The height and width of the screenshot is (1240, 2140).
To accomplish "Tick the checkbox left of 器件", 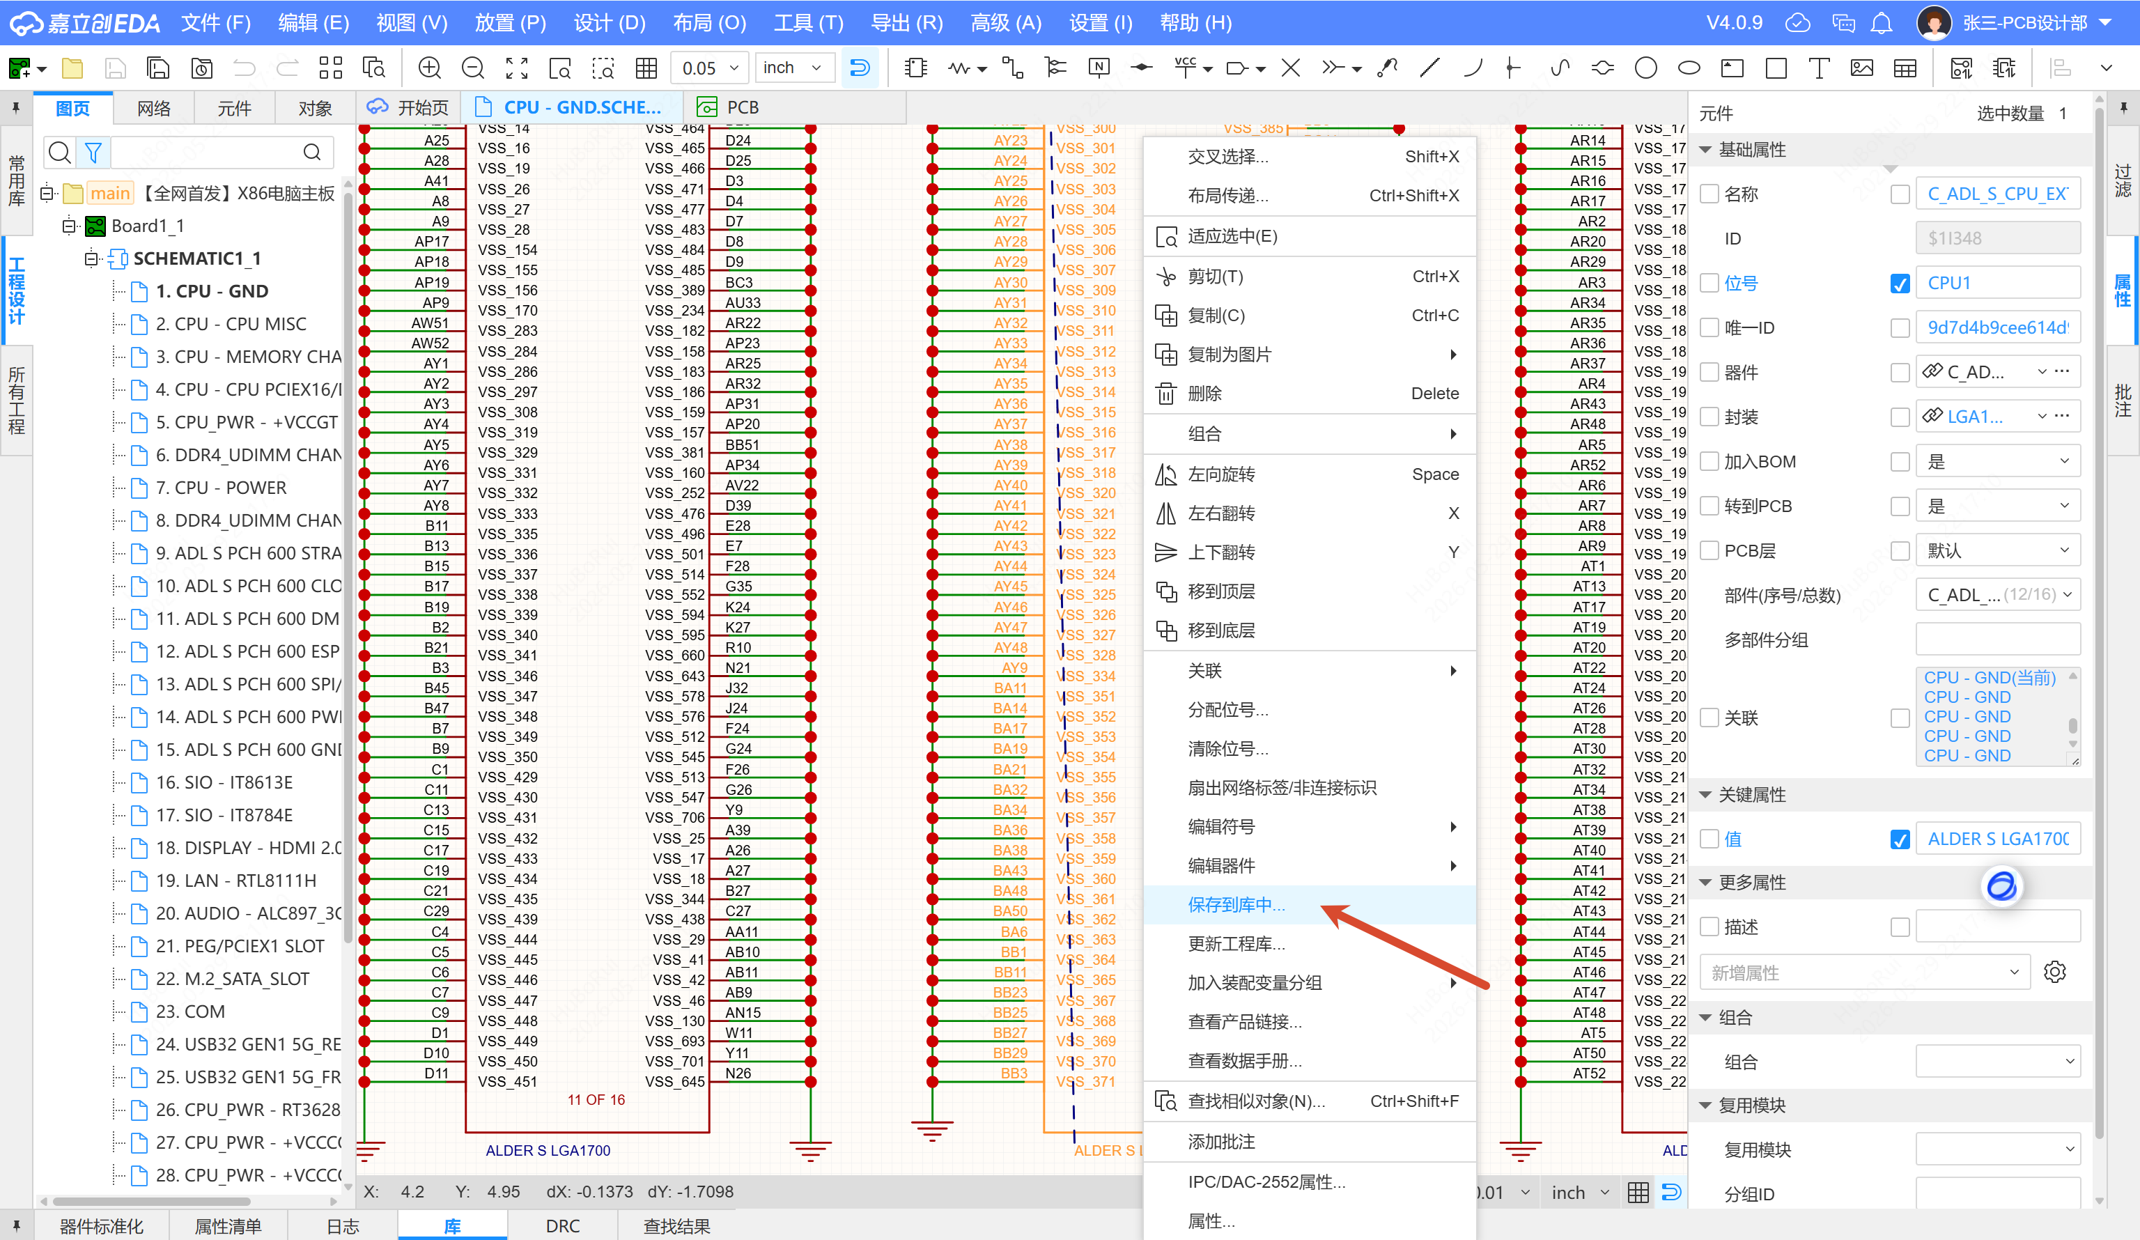I will pyautogui.click(x=1709, y=373).
